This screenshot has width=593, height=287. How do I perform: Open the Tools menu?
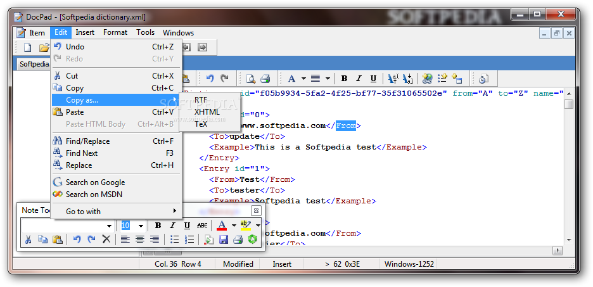click(146, 32)
